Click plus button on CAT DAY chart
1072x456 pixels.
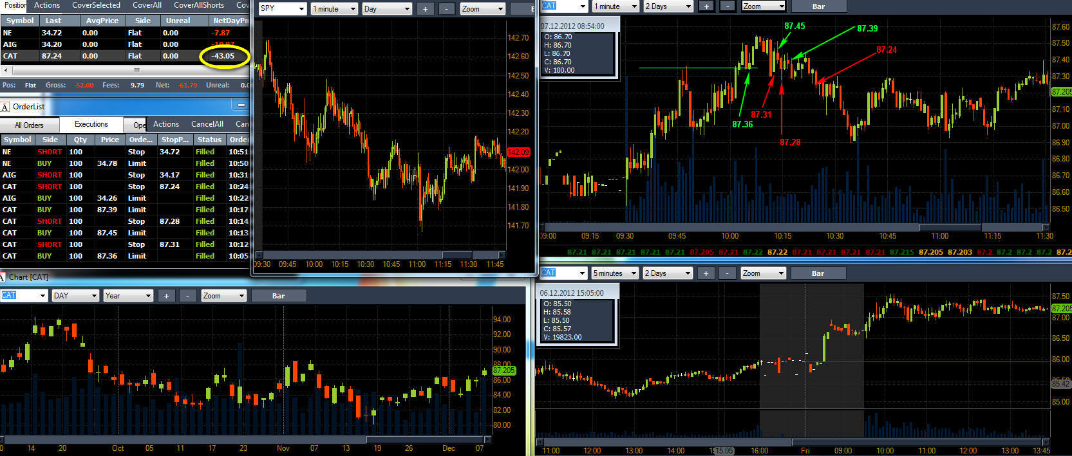(166, 296)
